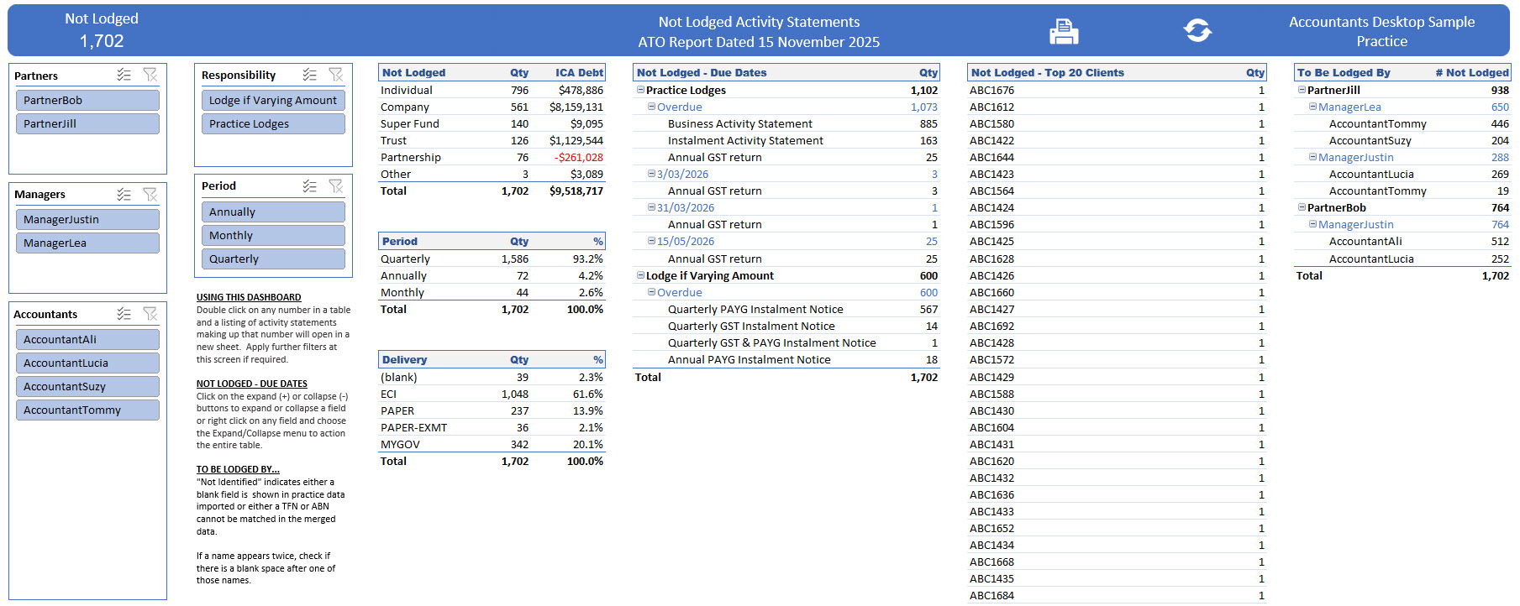Filter period by Quarterly
Image resolution: width=1520 pixels, height=606 pixels.
point(273,259)
